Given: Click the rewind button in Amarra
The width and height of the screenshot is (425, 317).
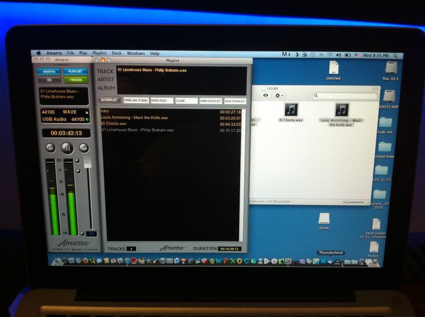Looking at the screenshot, I should point(51,148).
